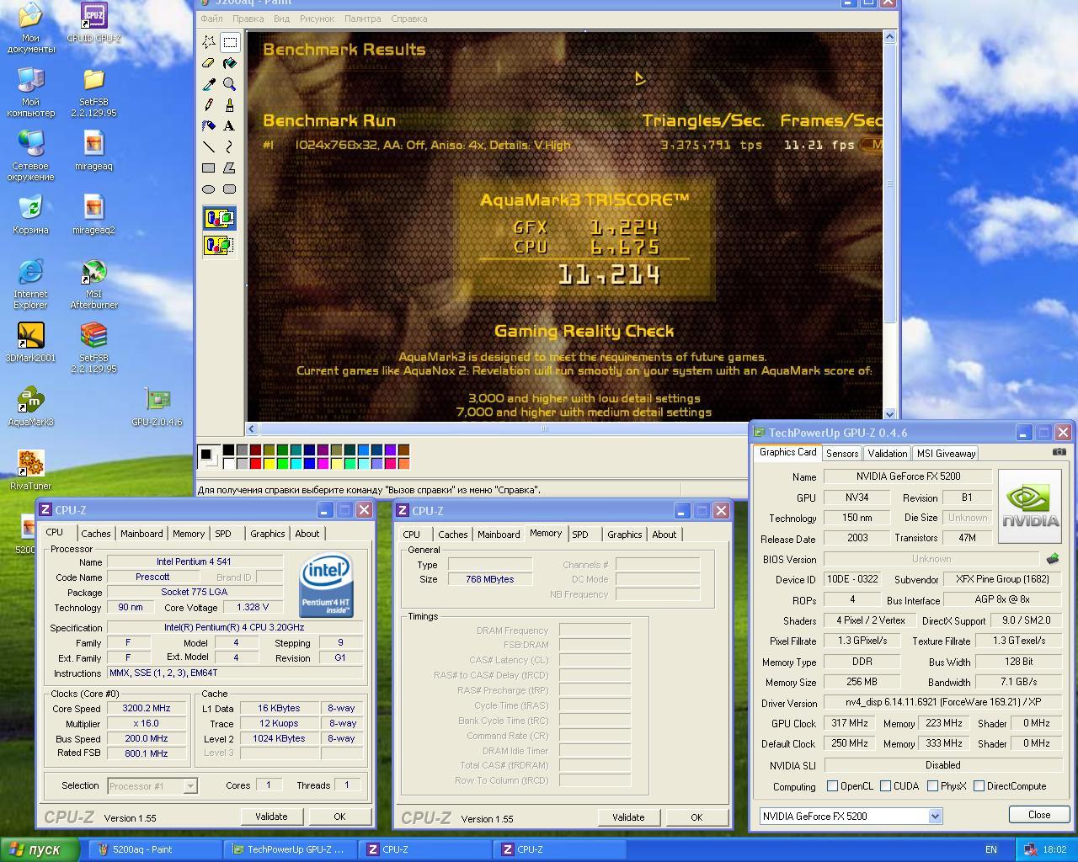Pick the yellow color in Paint palette
This screenshot has height=862, width=1078.
click(x=269, y=463)
